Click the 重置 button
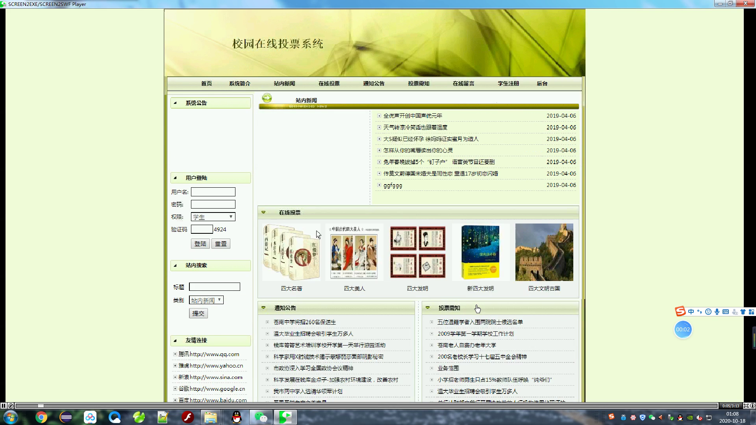 (x=221, y=244)
